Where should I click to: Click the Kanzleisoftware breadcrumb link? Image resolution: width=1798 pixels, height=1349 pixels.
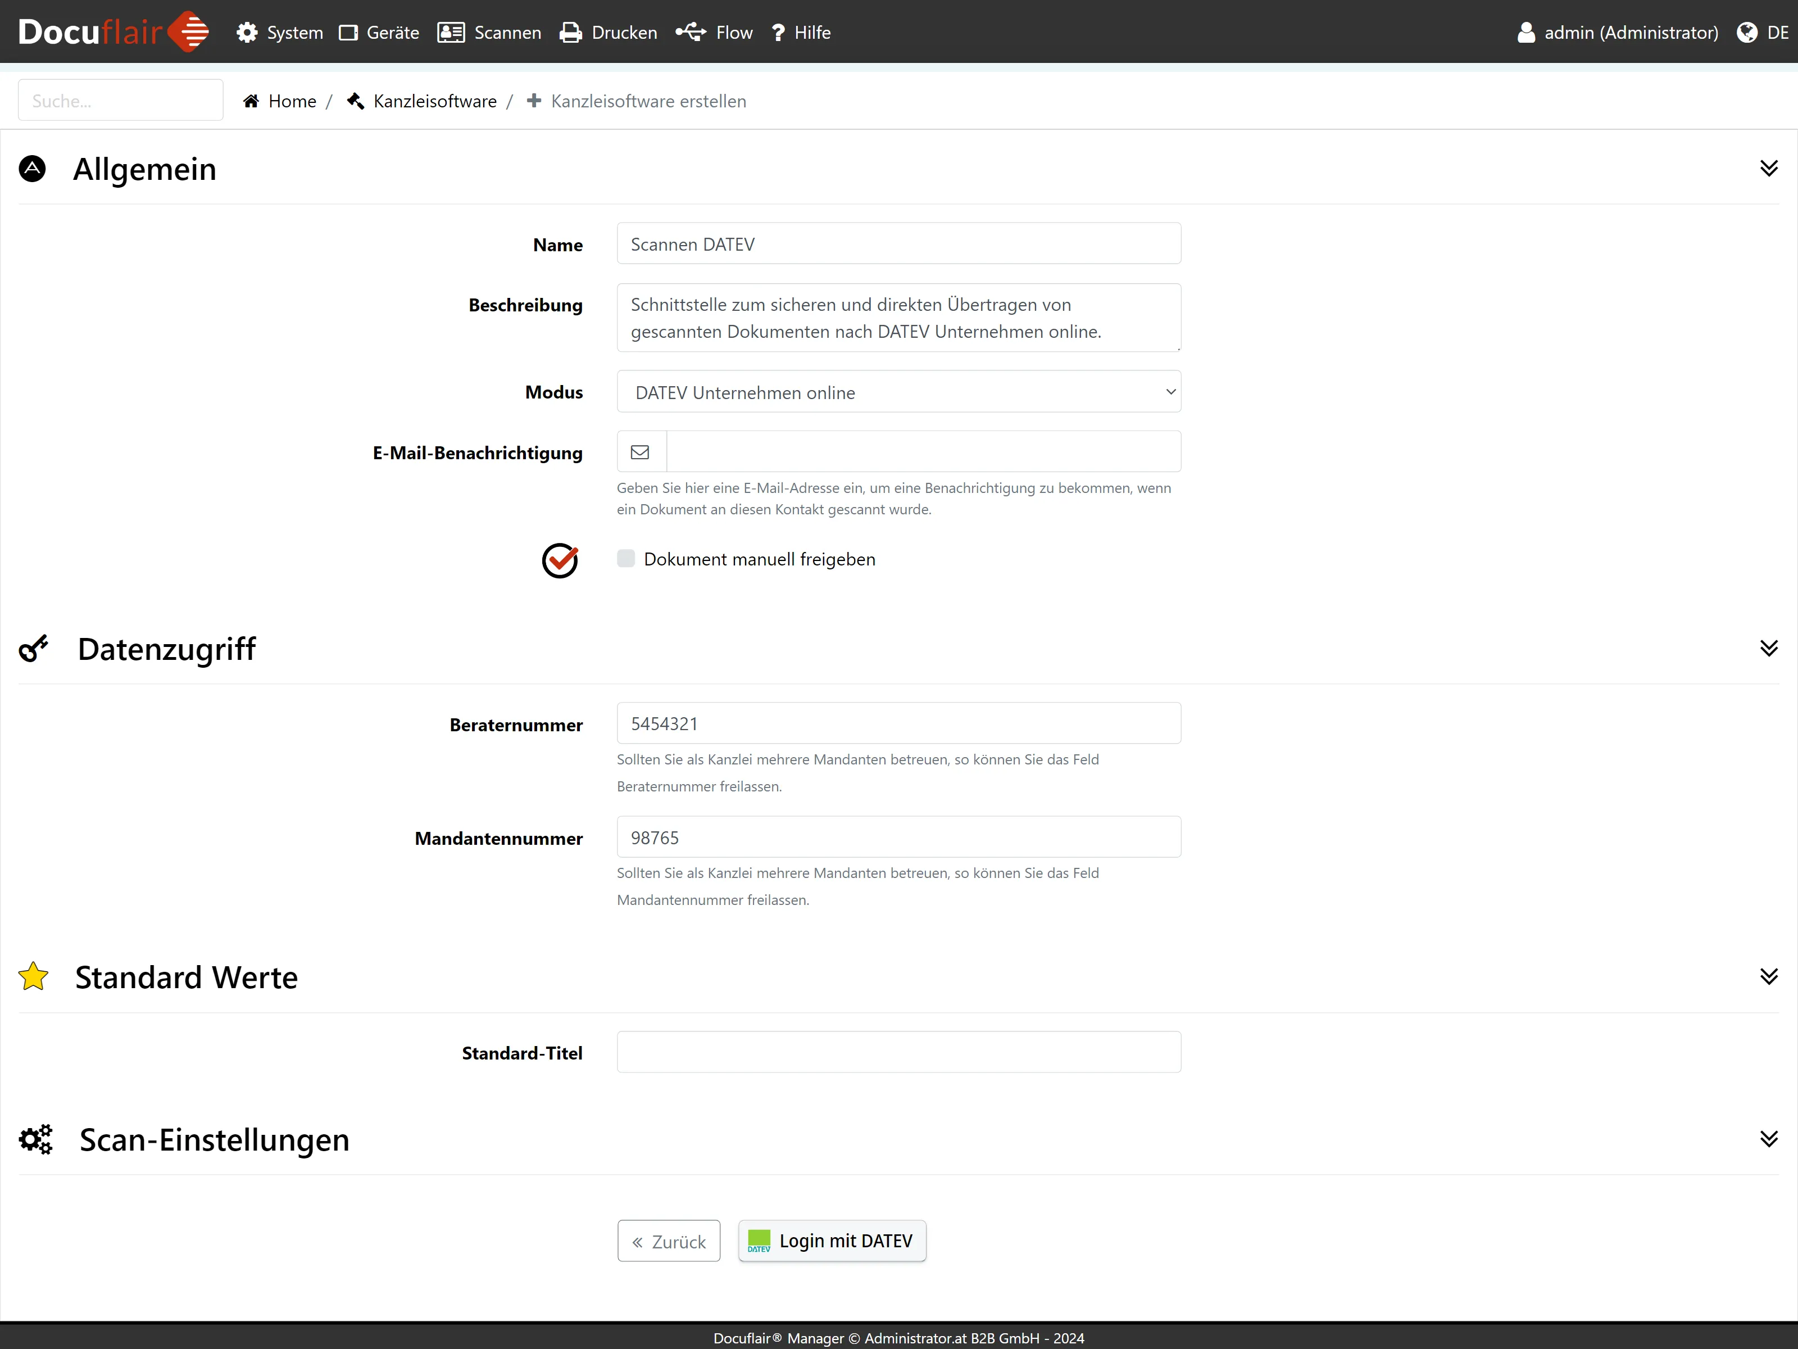(x=434, y=101)
